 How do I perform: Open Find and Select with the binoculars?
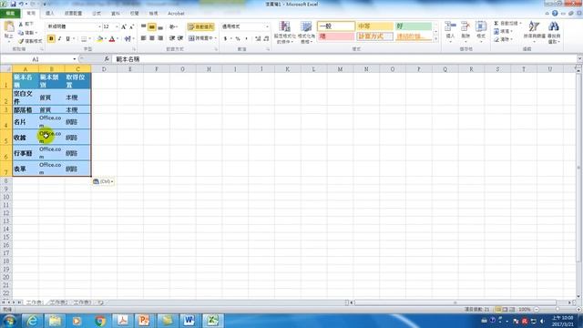(554, 32)
